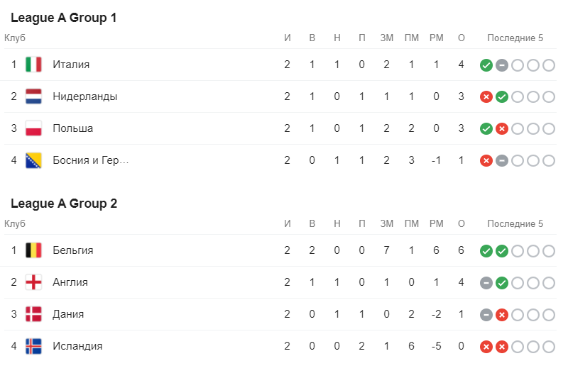Click the Iceland flag icon
This screenshot has width=568, height=378.
[33, 346]
